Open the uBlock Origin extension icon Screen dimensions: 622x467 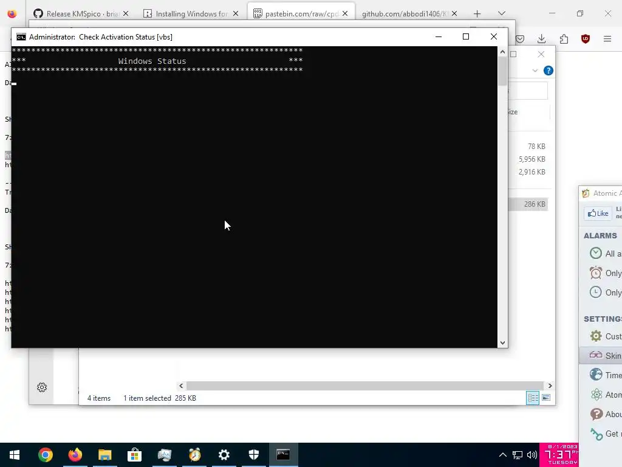click(586, 39)
